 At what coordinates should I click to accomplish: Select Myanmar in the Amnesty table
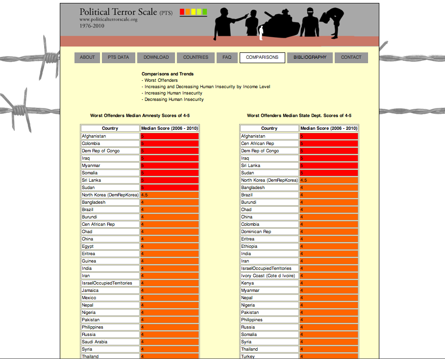pyautogui.click(x=110, y=166)
